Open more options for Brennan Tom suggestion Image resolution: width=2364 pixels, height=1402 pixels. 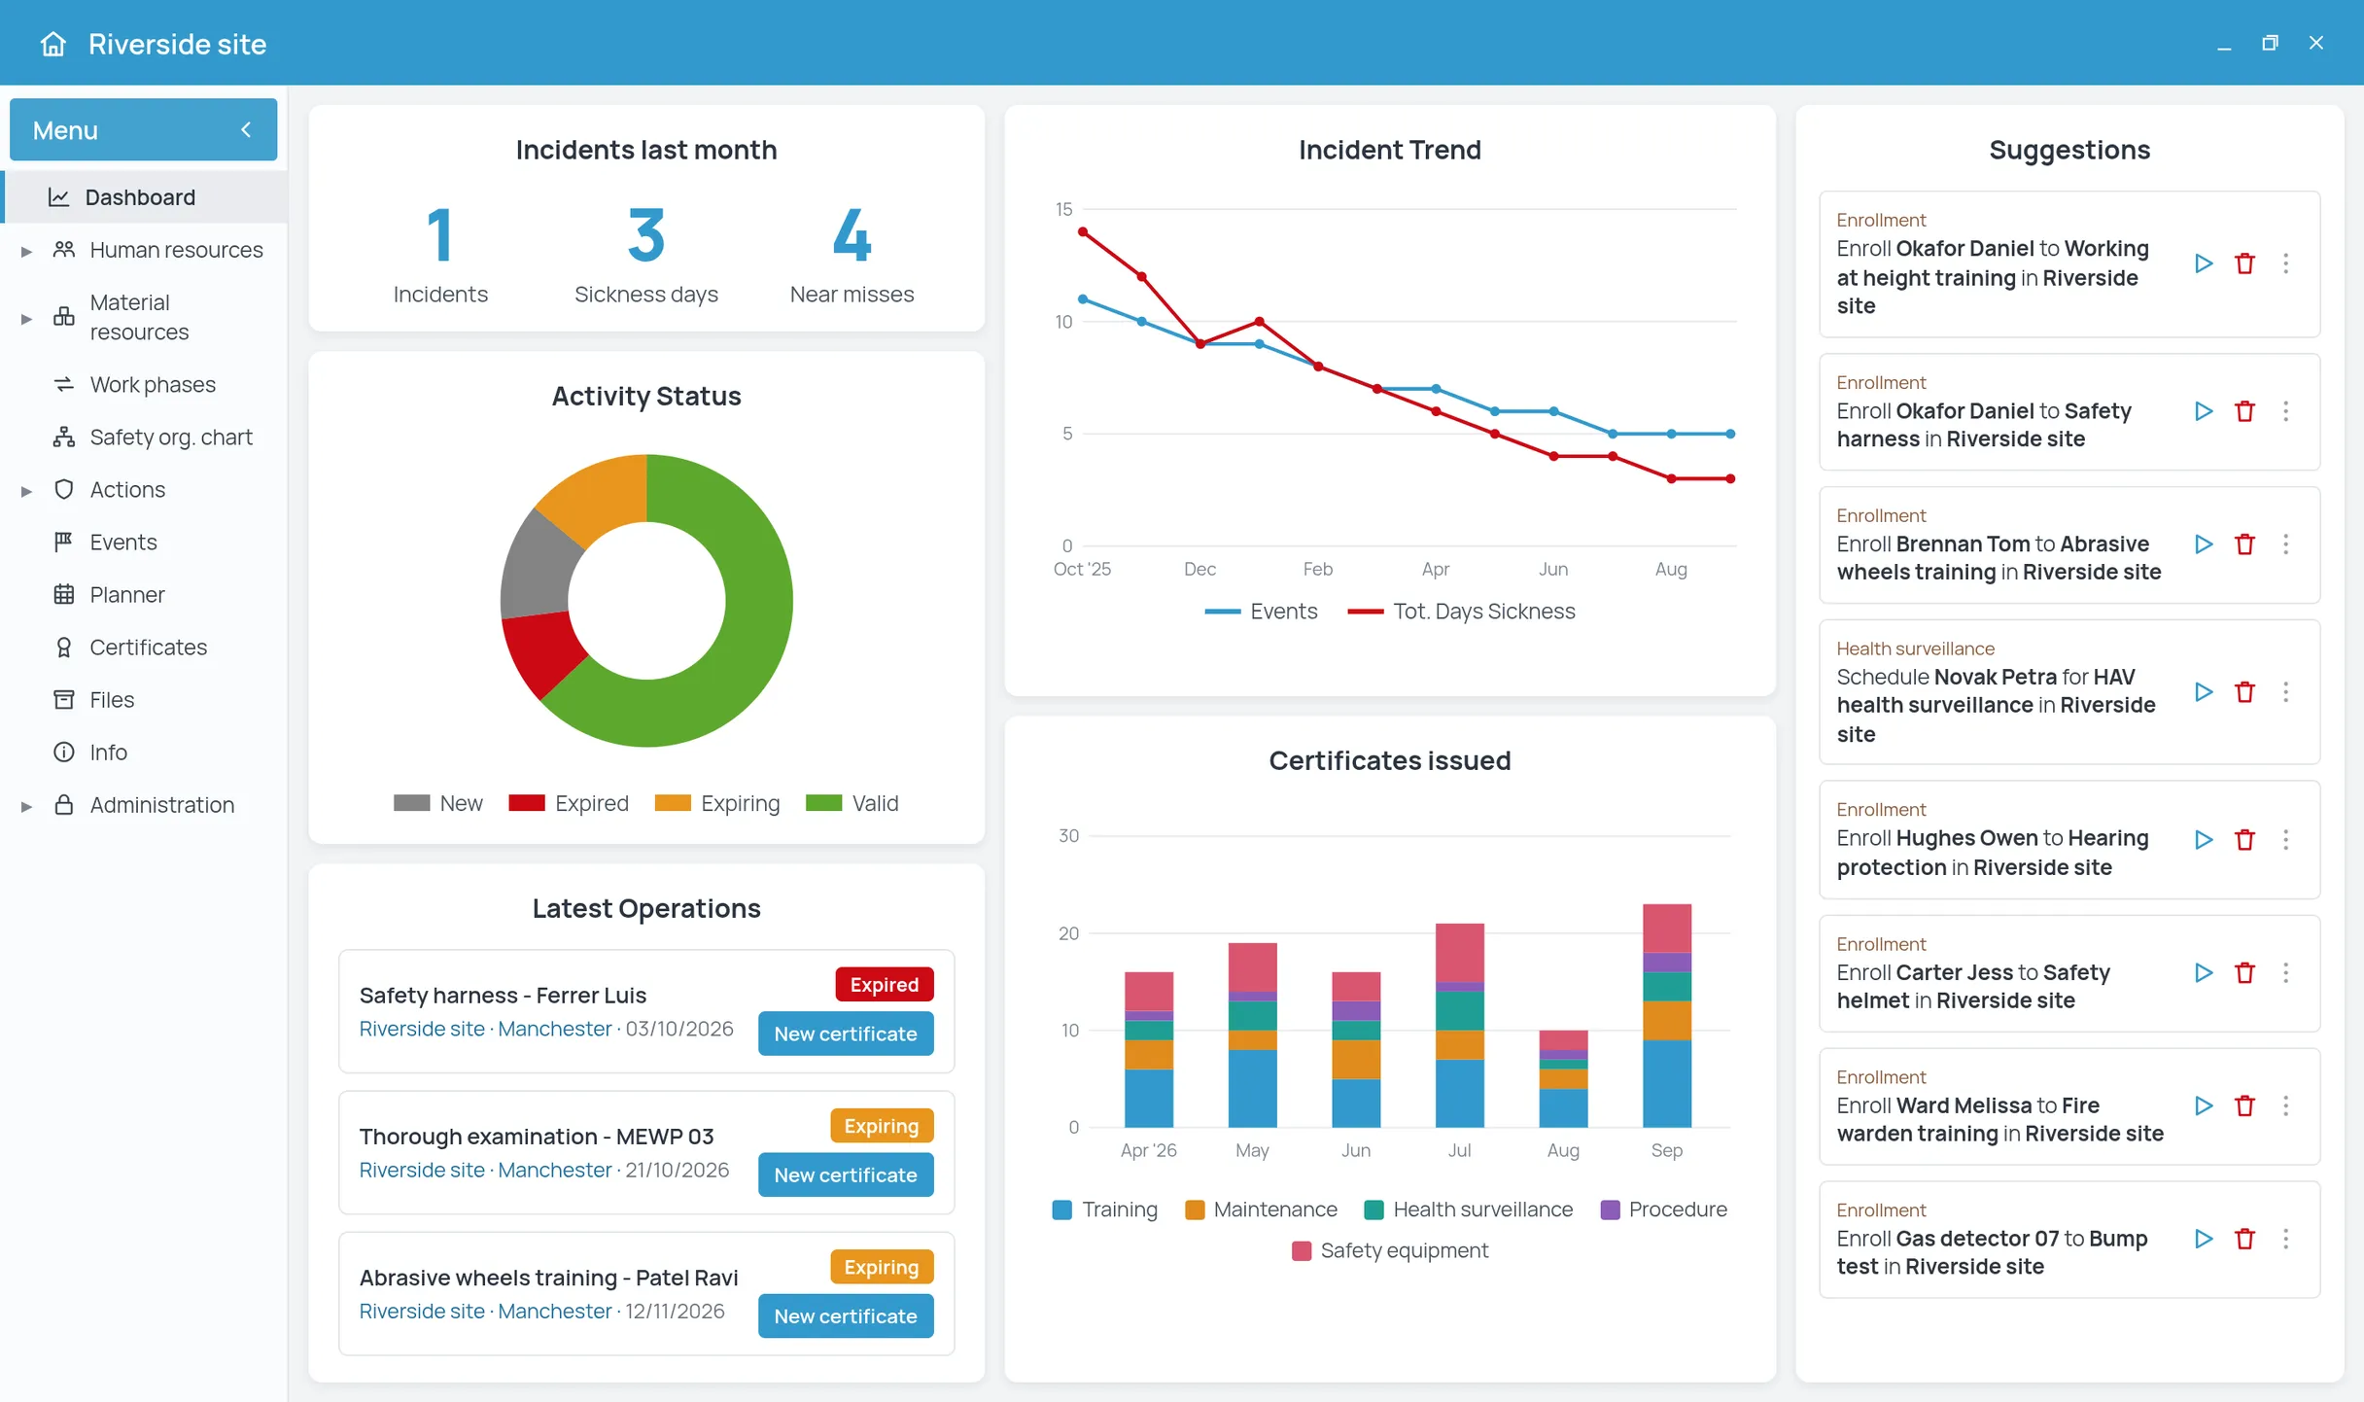tap(2285, 544)
